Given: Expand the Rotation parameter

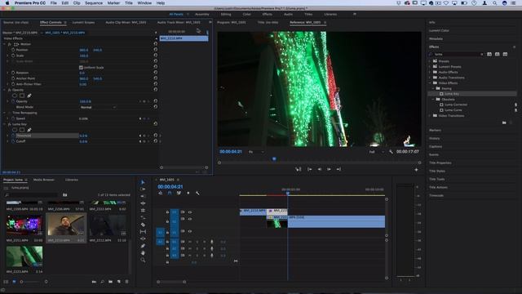Looking at the screenshot, I should click(7, 73).
